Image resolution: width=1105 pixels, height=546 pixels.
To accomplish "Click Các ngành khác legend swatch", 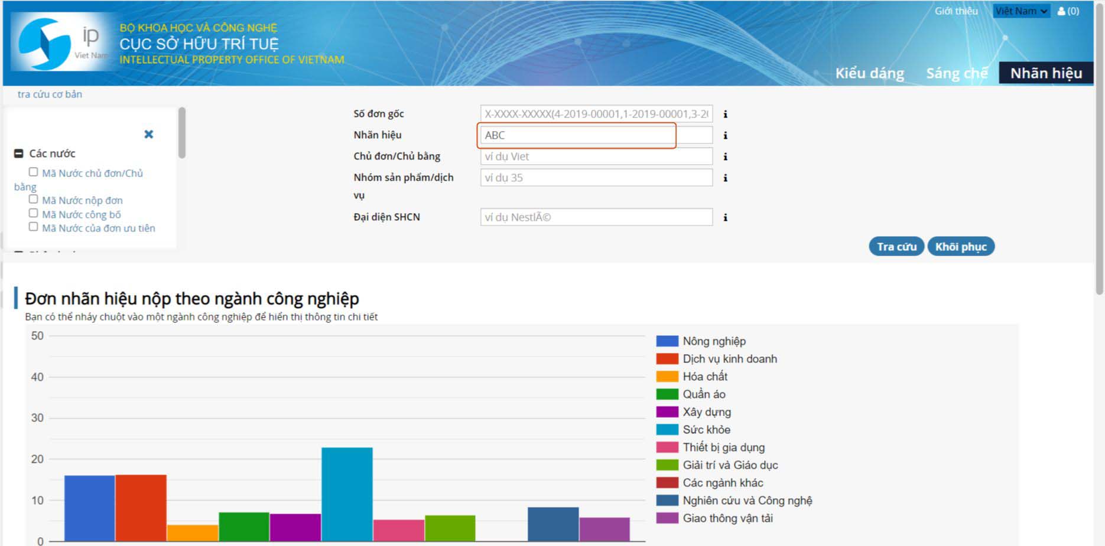I will 667,483.
